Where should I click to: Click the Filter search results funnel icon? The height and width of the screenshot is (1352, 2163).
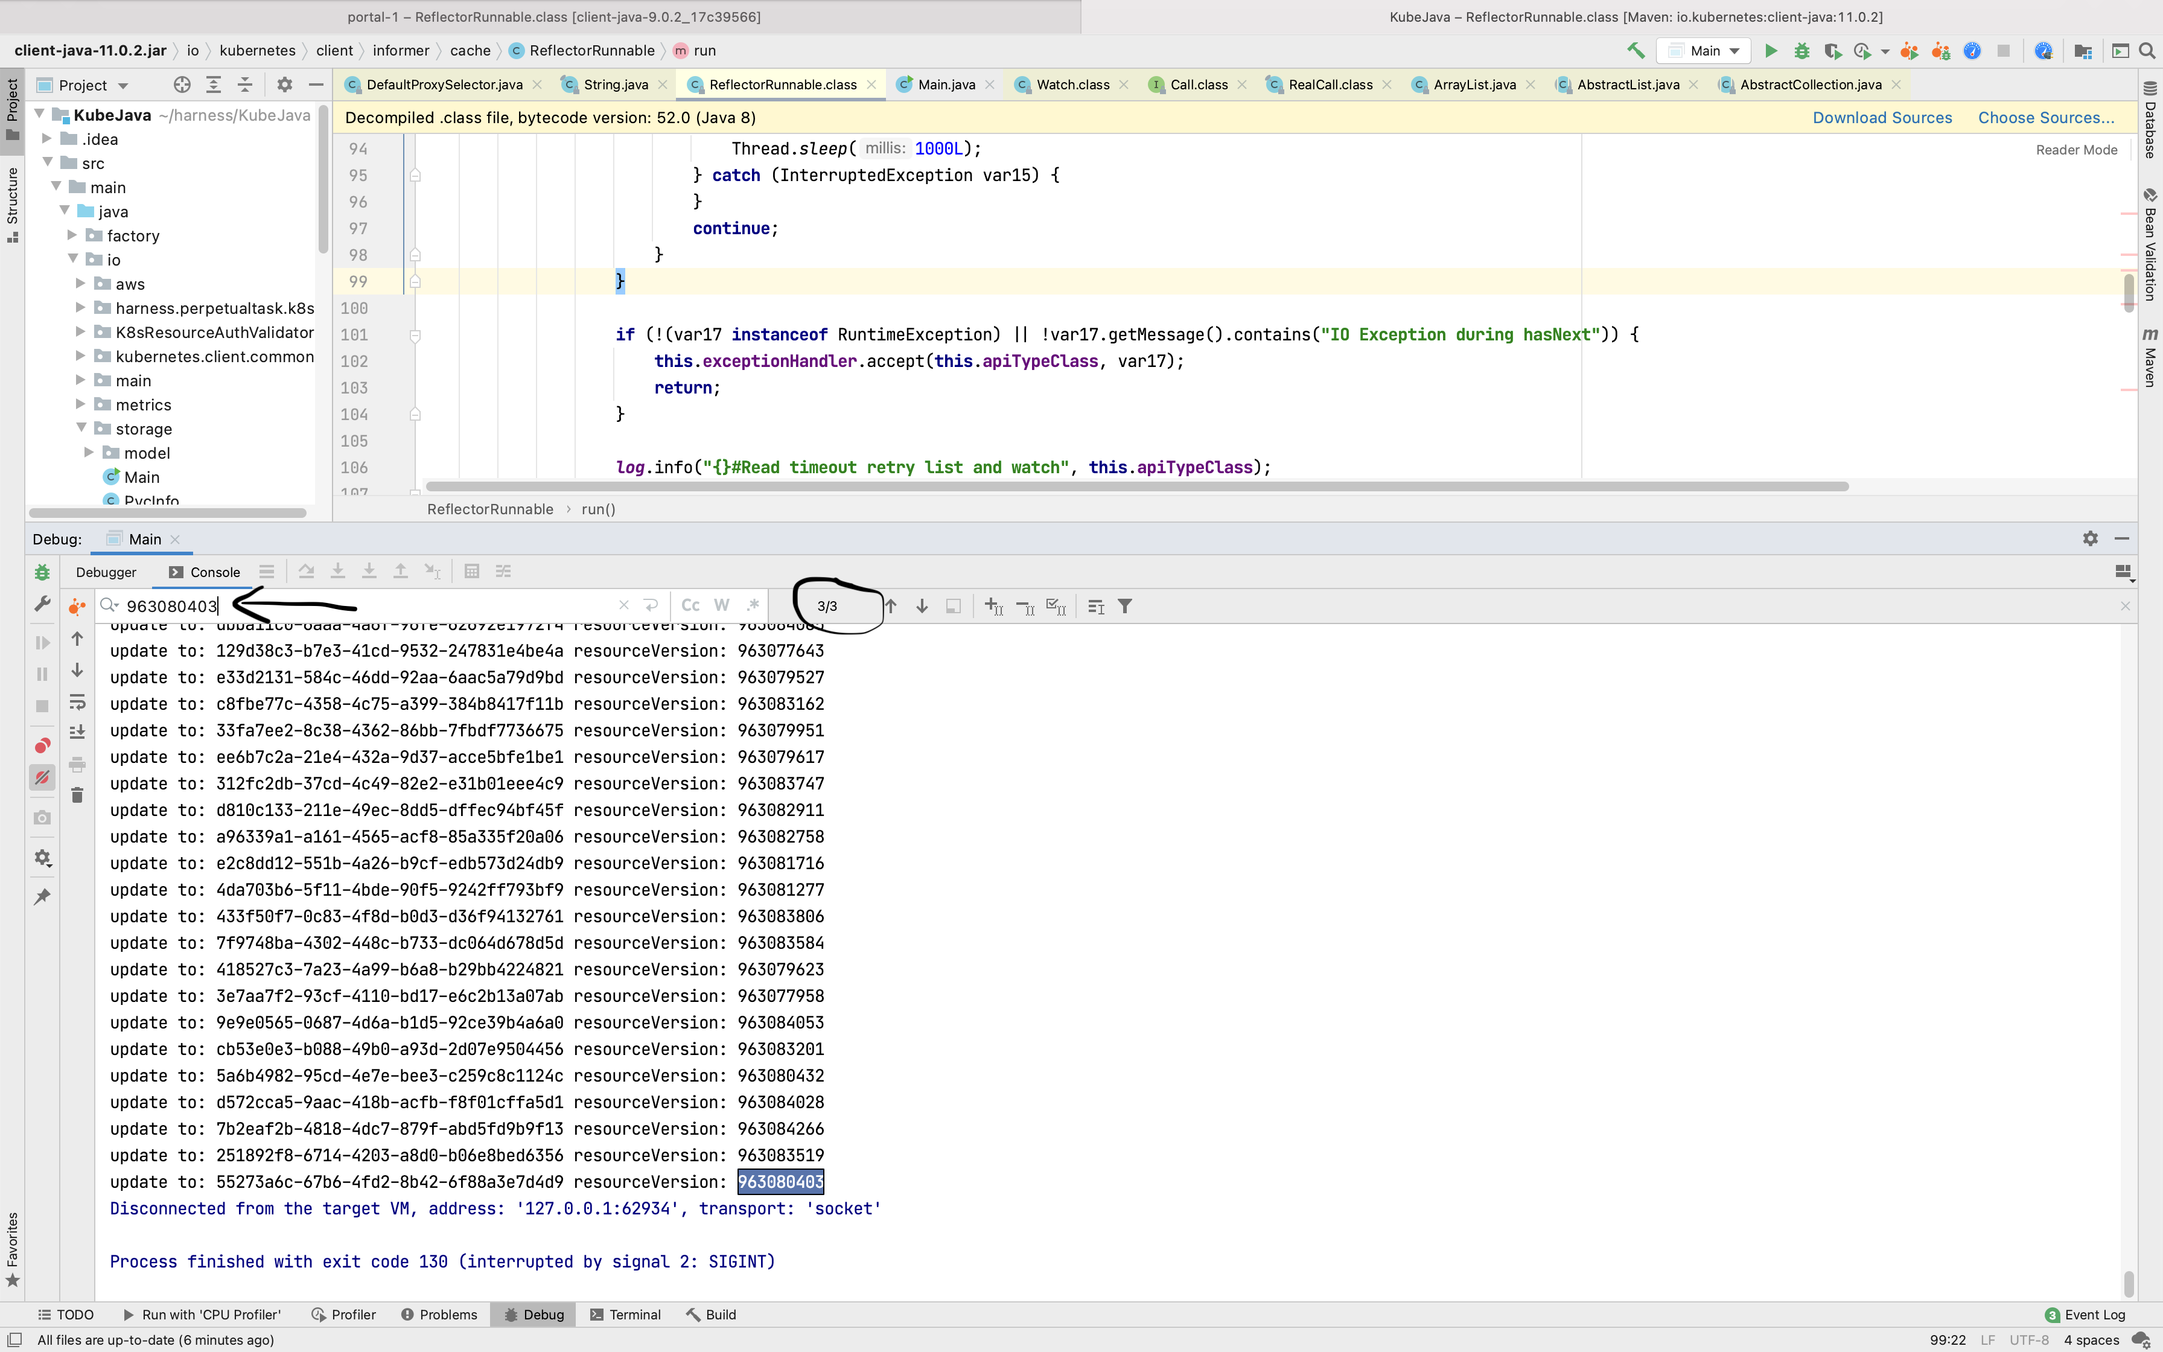(1126, 606)
